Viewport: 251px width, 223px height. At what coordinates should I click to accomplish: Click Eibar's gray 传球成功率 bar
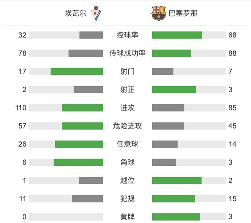pos(86,53)
